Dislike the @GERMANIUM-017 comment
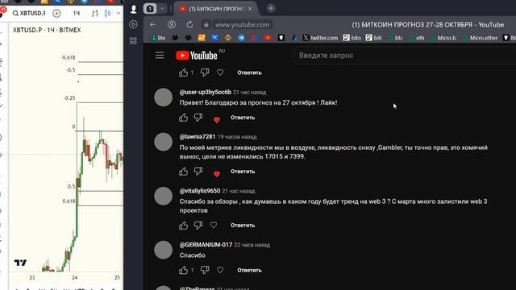The height and width of the screenshot is (290, 516). coord(205,270)
